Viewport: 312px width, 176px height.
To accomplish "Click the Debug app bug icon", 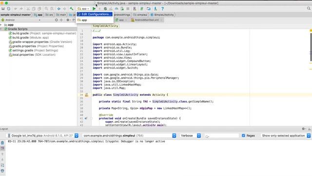I will click(x=105, y=9).
